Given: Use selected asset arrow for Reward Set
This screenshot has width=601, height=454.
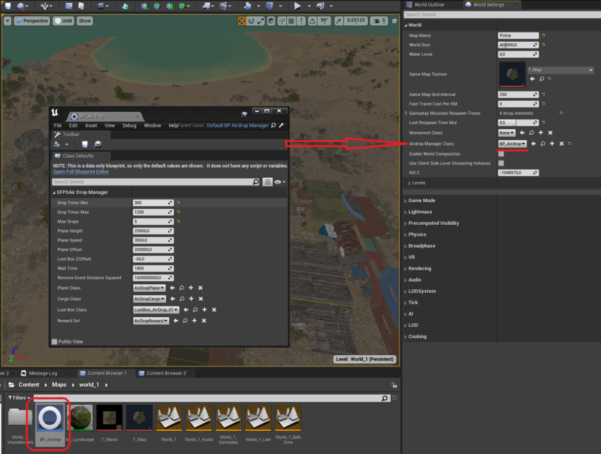Looking at the screenshot, I should 176,321.
